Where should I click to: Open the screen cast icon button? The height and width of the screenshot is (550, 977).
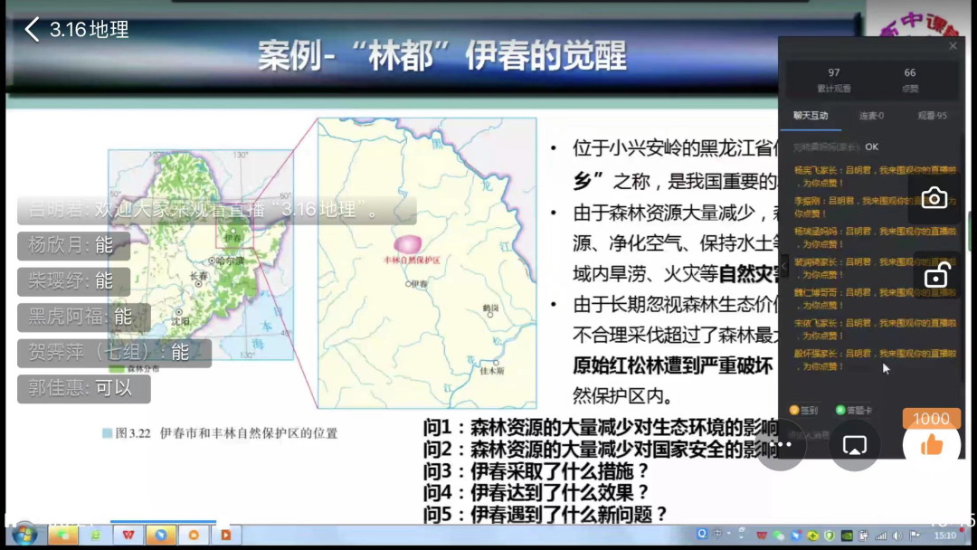click(854, 445)
